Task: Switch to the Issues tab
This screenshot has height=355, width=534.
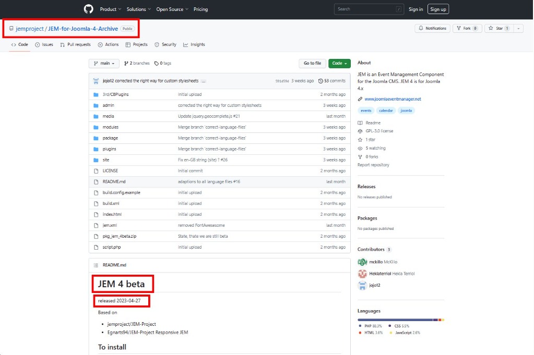Action: [x=44, y=44]
